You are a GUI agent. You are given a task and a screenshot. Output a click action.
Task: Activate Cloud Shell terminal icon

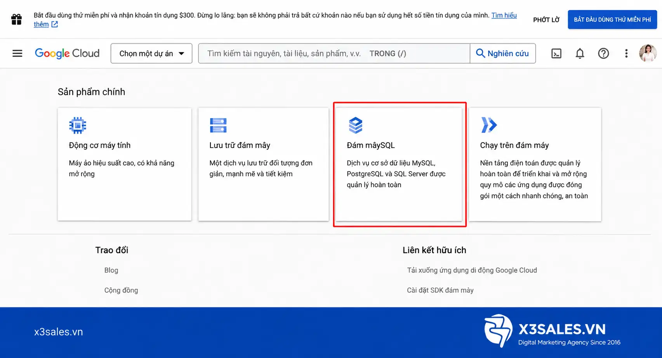coord(556,53)
